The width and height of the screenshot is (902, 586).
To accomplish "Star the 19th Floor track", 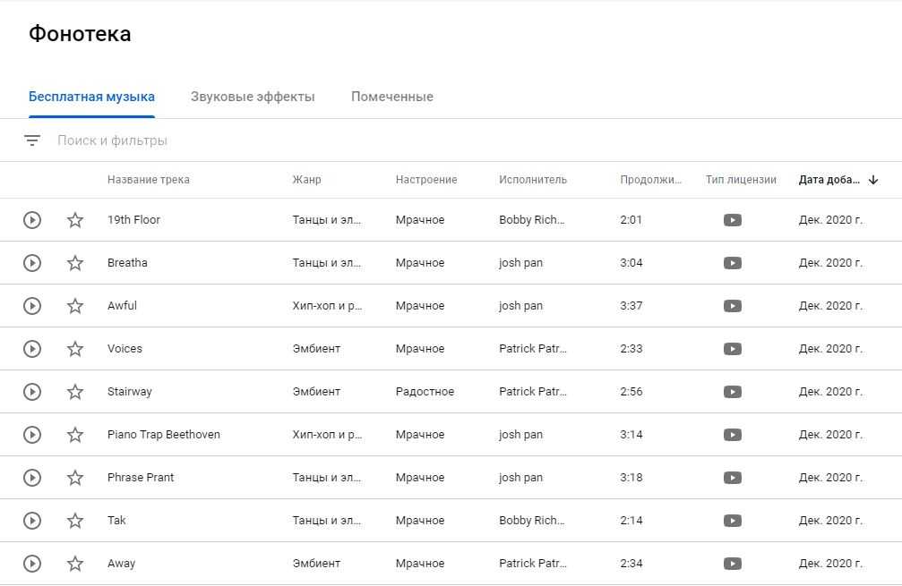I will [x=75, y=220].
